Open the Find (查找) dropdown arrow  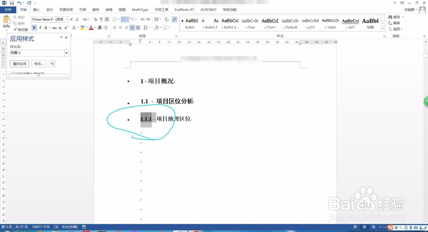(403, 17)
